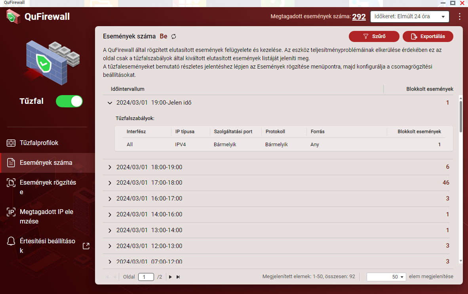Click scrollbar down arrow of events list

click(x=461, y=261)
